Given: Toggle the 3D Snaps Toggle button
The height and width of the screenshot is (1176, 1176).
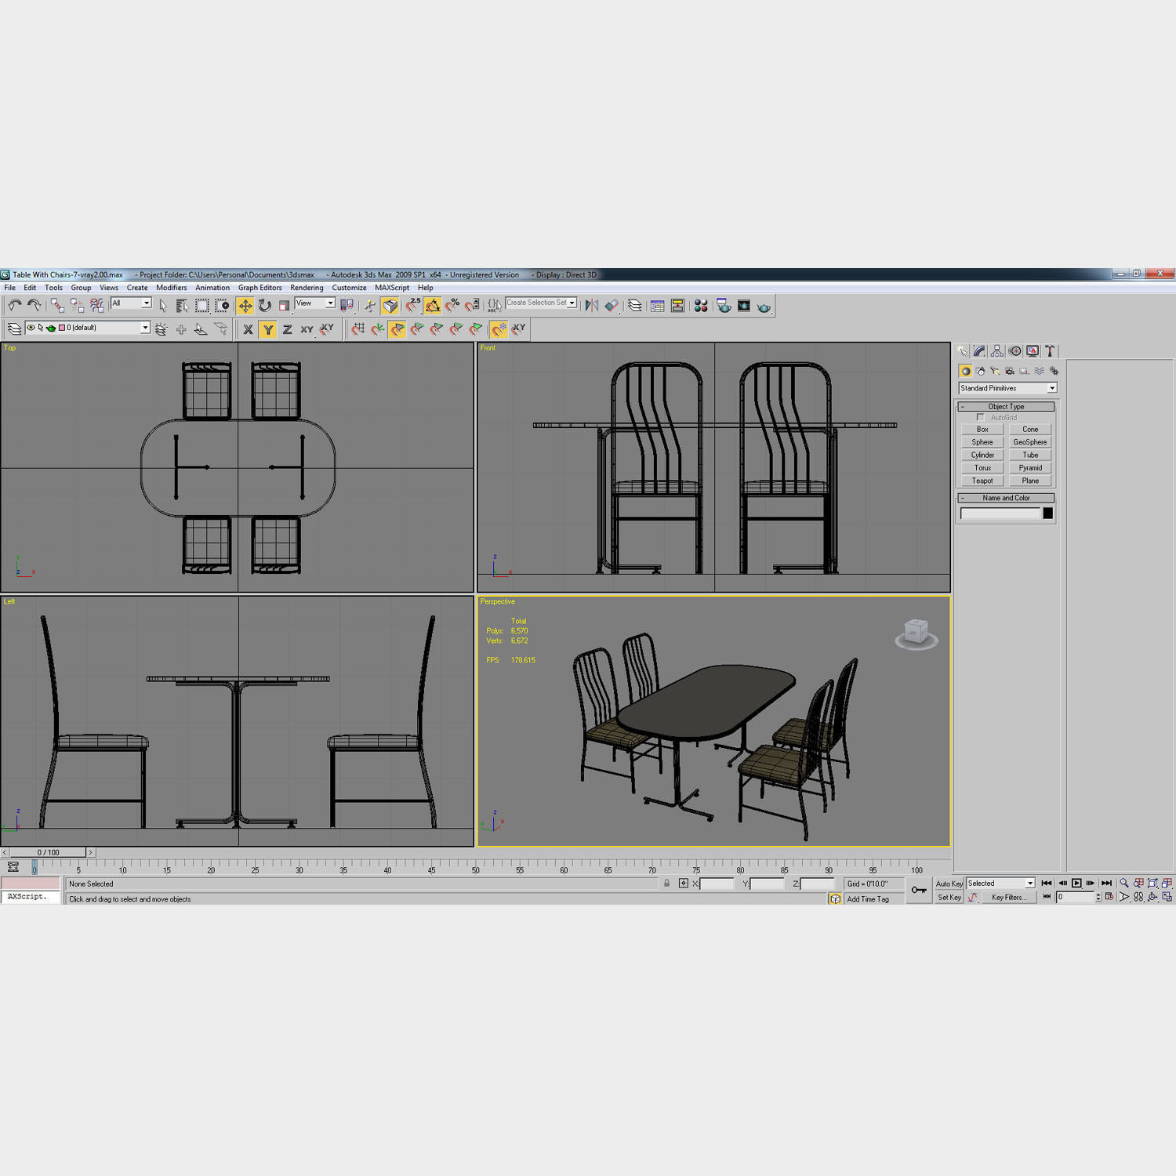Looking at the screenshot, I should [413, 306].
